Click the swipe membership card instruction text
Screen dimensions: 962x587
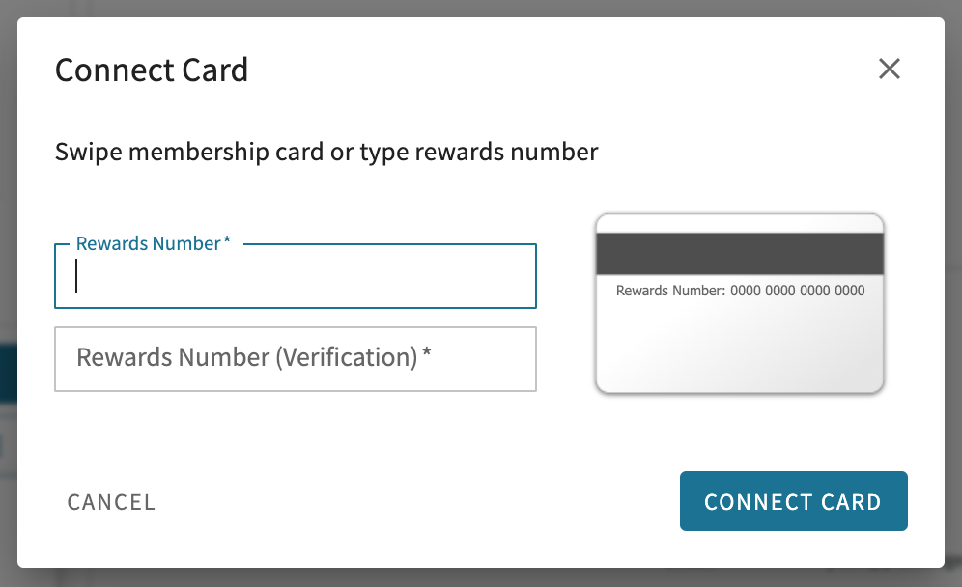326,152
